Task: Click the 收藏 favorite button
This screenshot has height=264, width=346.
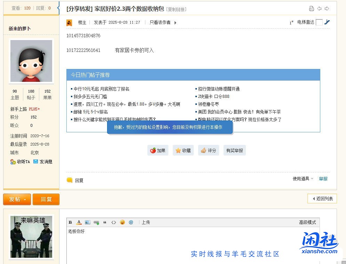Action: coord(183,150)
